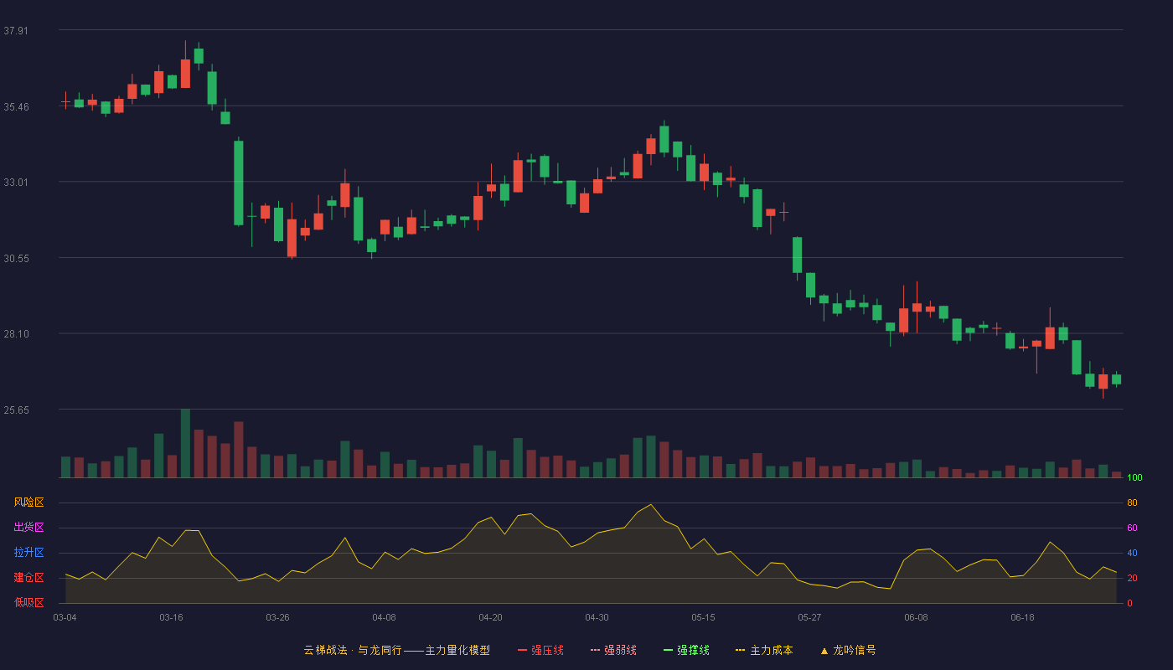Screen dimensions: 1173x670
Task: Click the 04-08 date label
Action: pos(384,617)
